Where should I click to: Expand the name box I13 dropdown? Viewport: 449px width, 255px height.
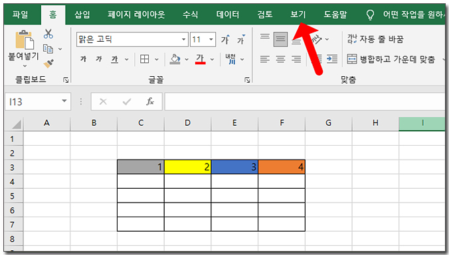(64, 101)
